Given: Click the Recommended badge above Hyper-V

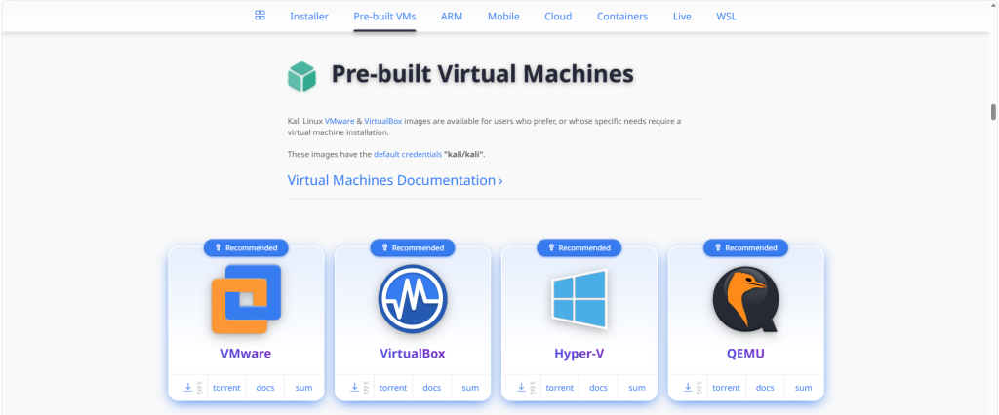Looking at the screenshot, I should coord(579,248).
